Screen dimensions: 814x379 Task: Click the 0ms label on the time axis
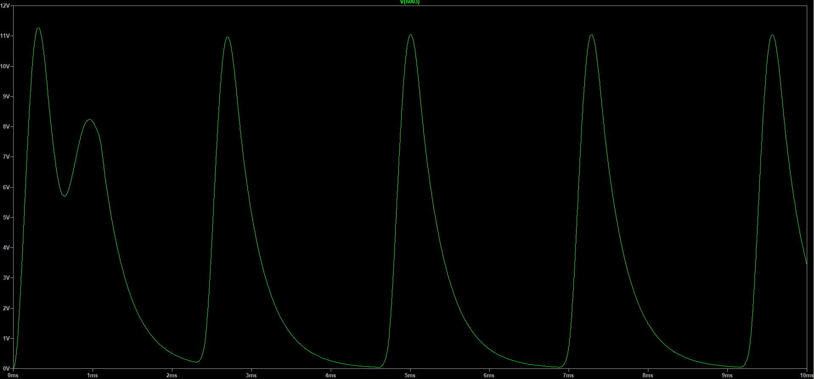click(13, 376)
